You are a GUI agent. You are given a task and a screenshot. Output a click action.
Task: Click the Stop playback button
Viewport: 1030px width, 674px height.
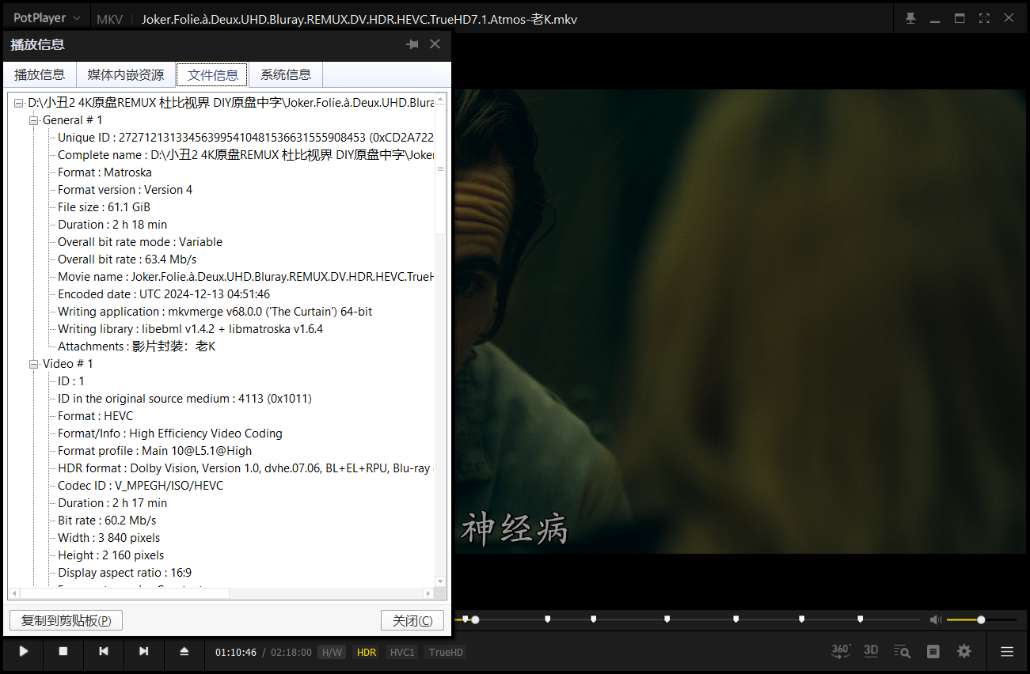pyautogui.click(x=63, y=651)
